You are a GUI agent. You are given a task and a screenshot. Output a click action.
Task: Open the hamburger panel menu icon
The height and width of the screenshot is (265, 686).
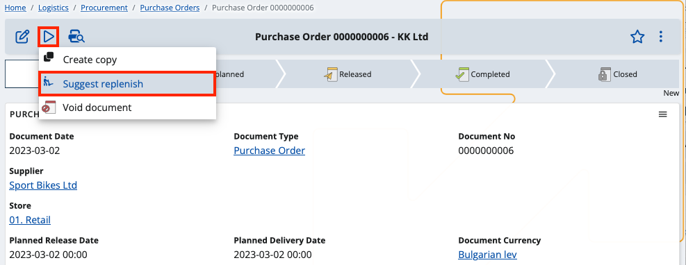(x=663, y=114)
